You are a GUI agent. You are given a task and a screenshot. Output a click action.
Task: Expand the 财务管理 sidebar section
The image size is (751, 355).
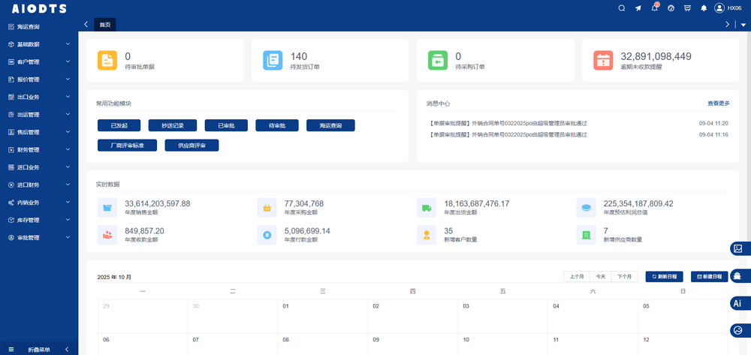tap(39, 150)
